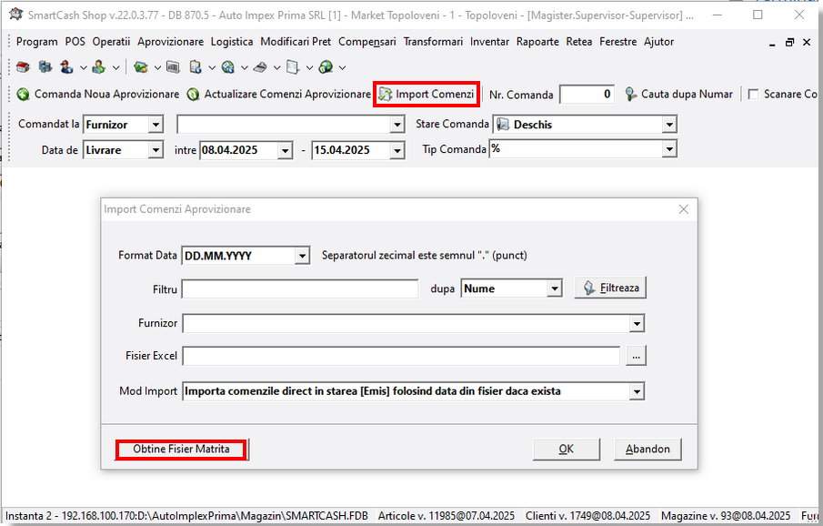Click the barcode toolbar icon

173,67
